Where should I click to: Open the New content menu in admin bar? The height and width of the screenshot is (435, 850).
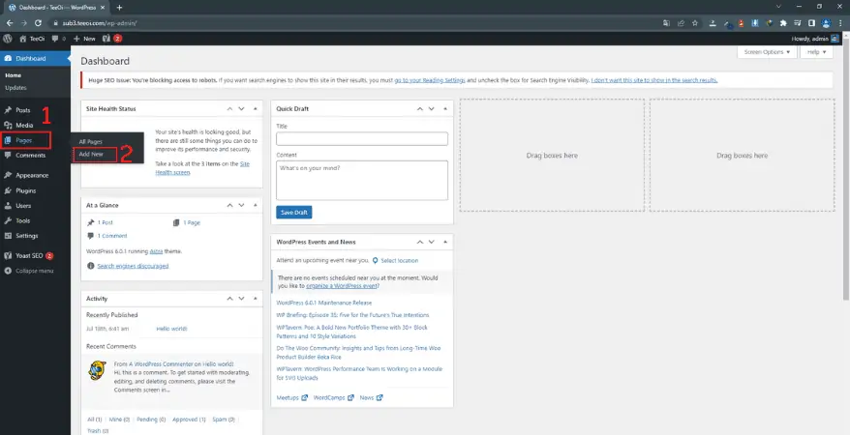coord(84,39)
